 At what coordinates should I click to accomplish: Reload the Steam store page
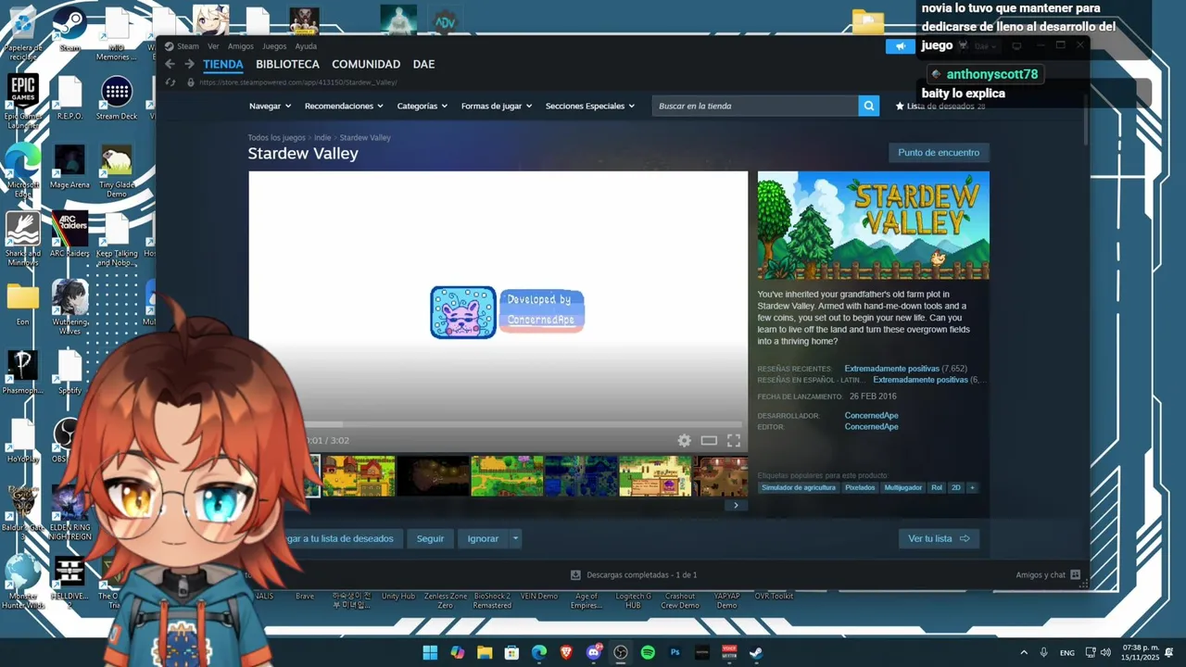170,82
